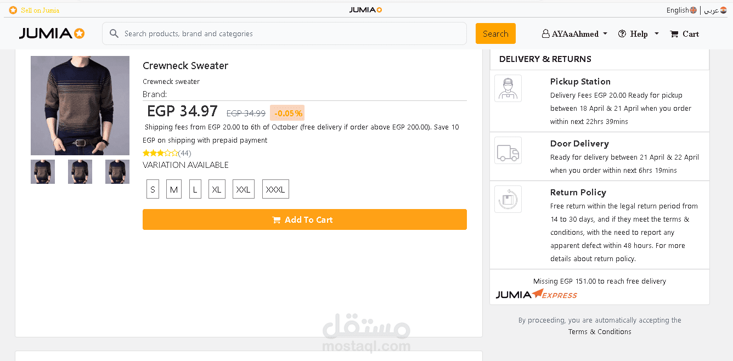Open the Help dropdown menu
The image size is (733, 361).
[639, 34]
